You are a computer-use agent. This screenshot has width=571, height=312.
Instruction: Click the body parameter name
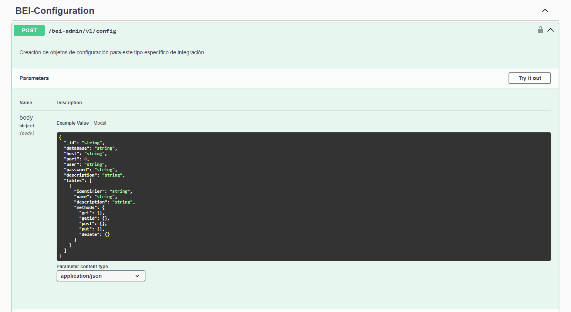(26, 117)
